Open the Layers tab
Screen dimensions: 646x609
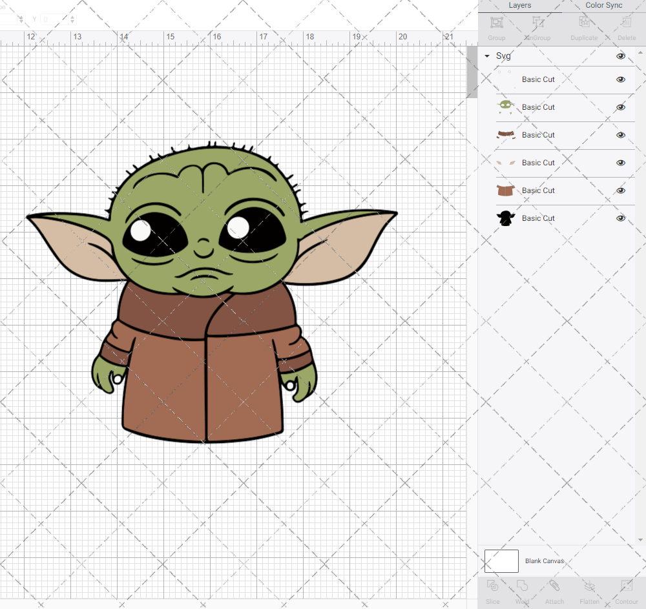[519, 6]
